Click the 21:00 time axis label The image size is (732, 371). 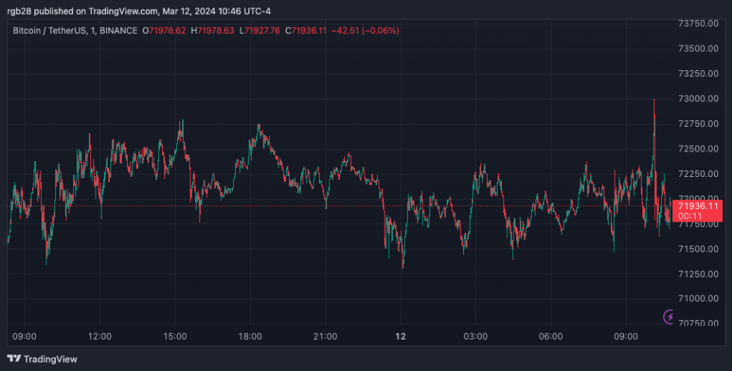326,337
